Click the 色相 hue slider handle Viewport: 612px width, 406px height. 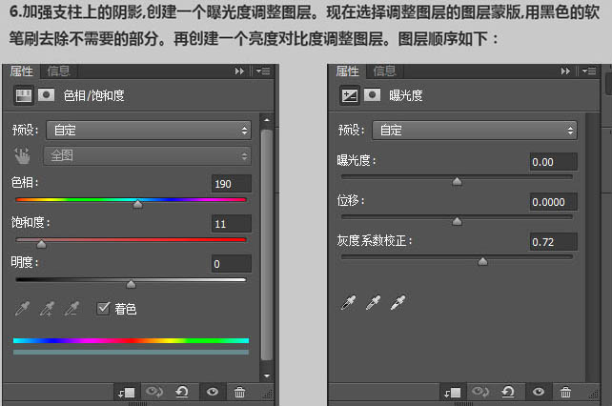pos(138,204)
